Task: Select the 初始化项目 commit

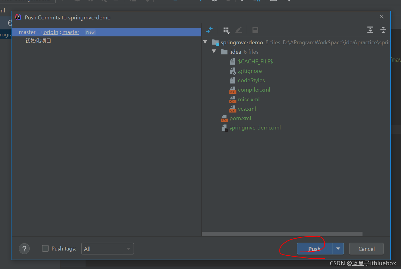Action: pyautogui.click(x=38, y=41)
